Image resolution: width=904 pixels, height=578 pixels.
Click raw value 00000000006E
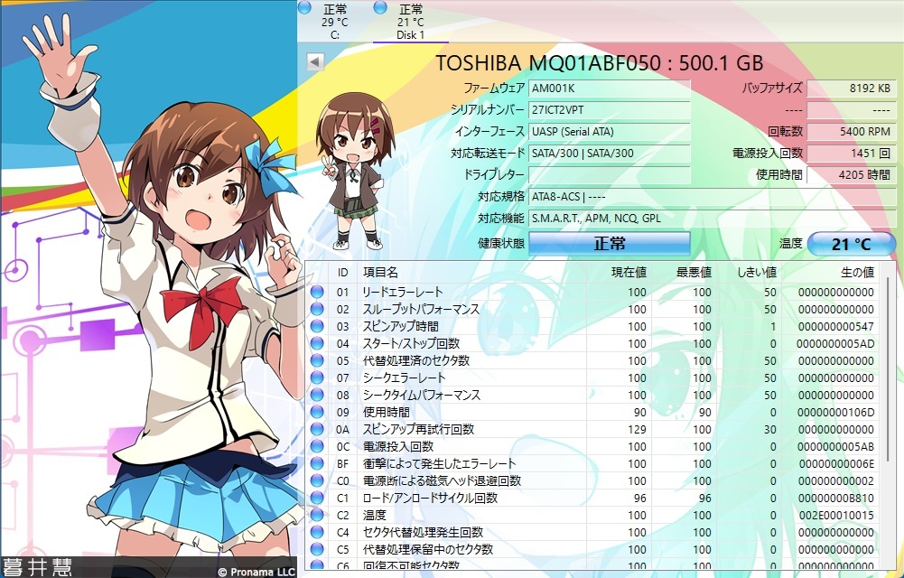click(x=836, y=464)
